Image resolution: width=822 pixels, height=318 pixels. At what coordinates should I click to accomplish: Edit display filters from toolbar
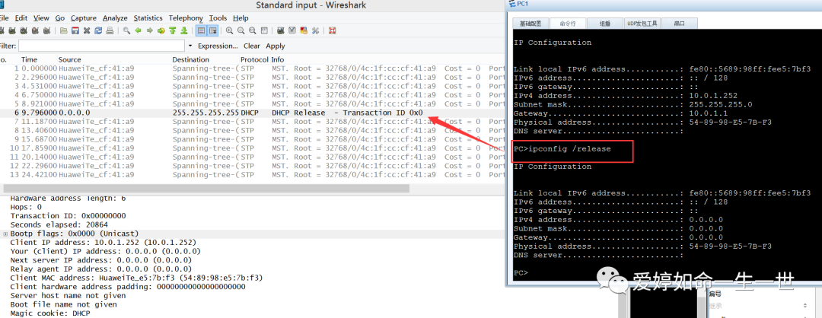point(292,30)
